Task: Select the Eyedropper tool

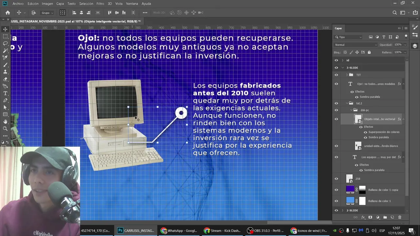Action: [5, 58]
